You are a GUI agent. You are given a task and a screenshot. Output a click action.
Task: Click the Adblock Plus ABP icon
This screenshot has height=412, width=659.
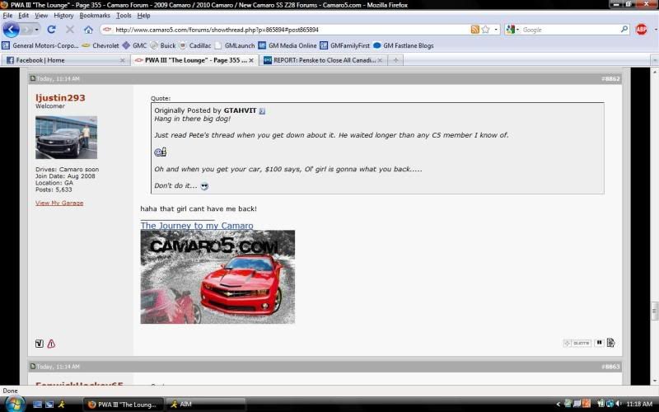pos(642,30)
